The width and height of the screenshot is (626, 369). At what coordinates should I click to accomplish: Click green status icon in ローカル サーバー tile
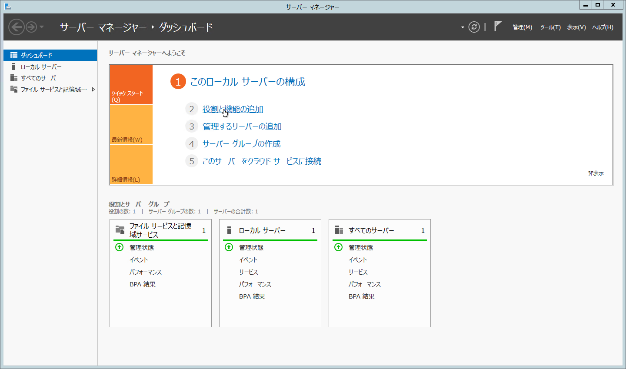(x=229, y=247)
